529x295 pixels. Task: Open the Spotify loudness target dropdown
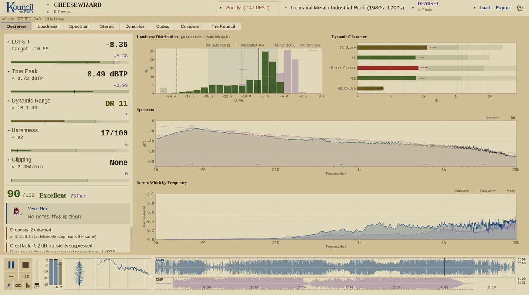pyautogui.click(x=248, y=7)
